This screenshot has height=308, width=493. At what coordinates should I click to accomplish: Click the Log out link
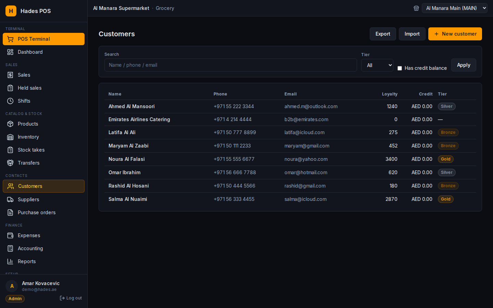[x=71, y=298]
